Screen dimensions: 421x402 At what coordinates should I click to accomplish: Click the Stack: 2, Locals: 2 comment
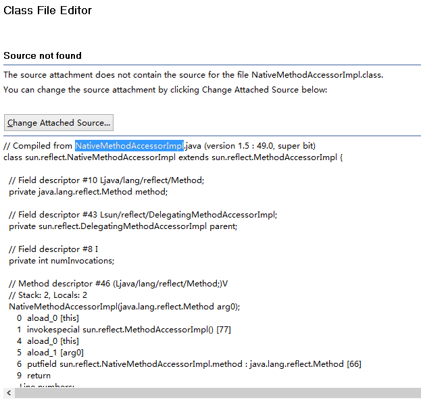tap(48, 295)
